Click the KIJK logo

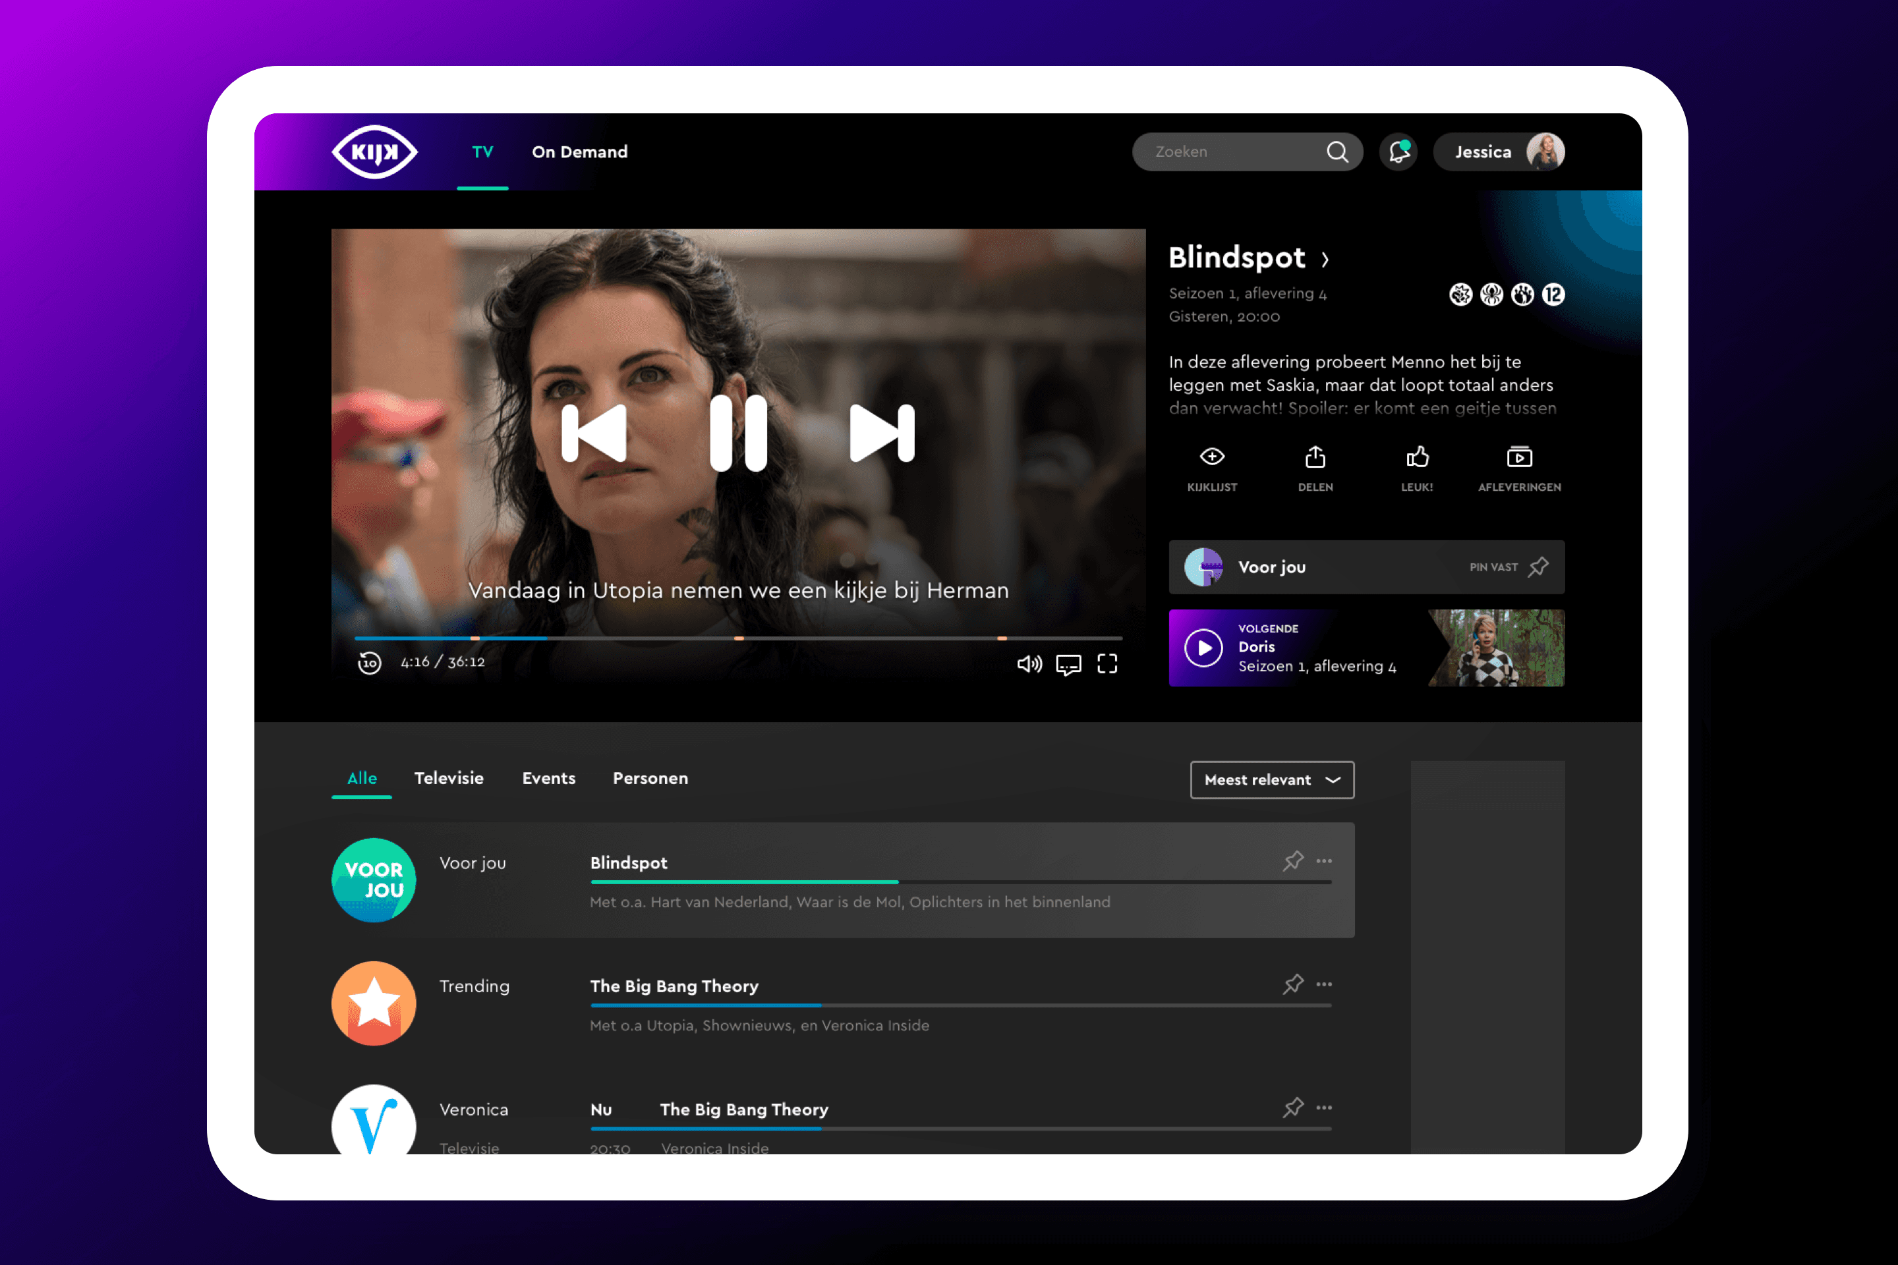coord(374,152)
